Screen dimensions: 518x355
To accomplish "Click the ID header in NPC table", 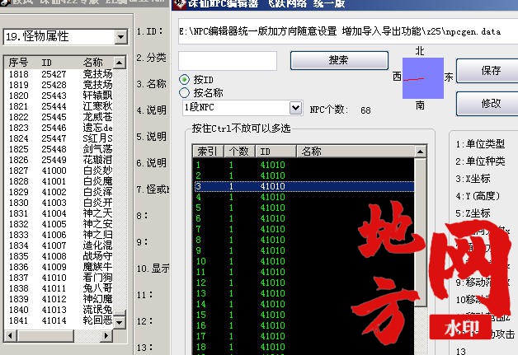I will click(x=275, y=152).
